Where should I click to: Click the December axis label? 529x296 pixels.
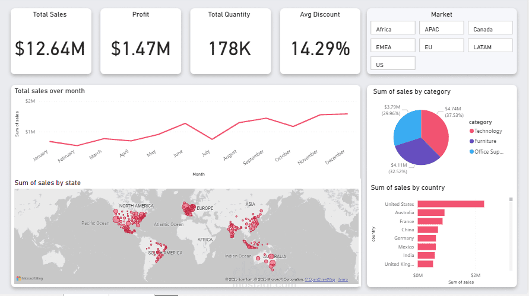[x=335, y=157]
